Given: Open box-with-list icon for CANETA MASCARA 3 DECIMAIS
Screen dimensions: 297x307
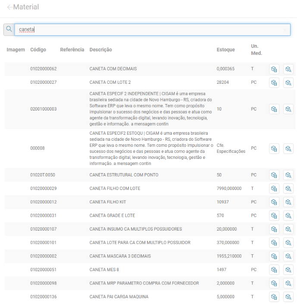Looking at the screenshot, I should [x=274, y=256].
